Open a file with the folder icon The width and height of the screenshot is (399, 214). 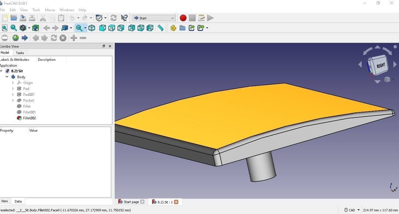[x=14, y=18]
